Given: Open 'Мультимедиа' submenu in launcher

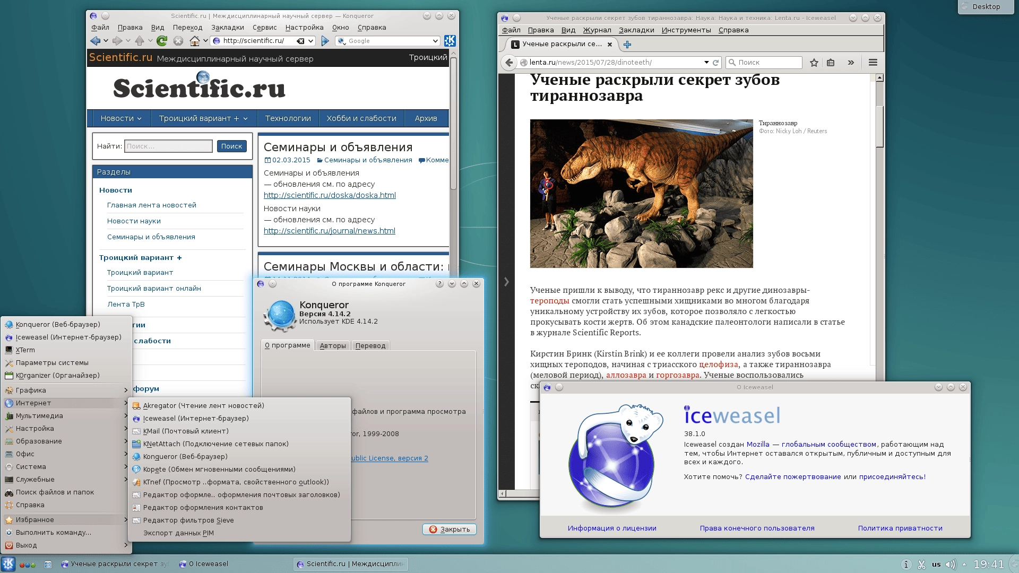Looking at the screenshot, I should [x=66, y=416].
